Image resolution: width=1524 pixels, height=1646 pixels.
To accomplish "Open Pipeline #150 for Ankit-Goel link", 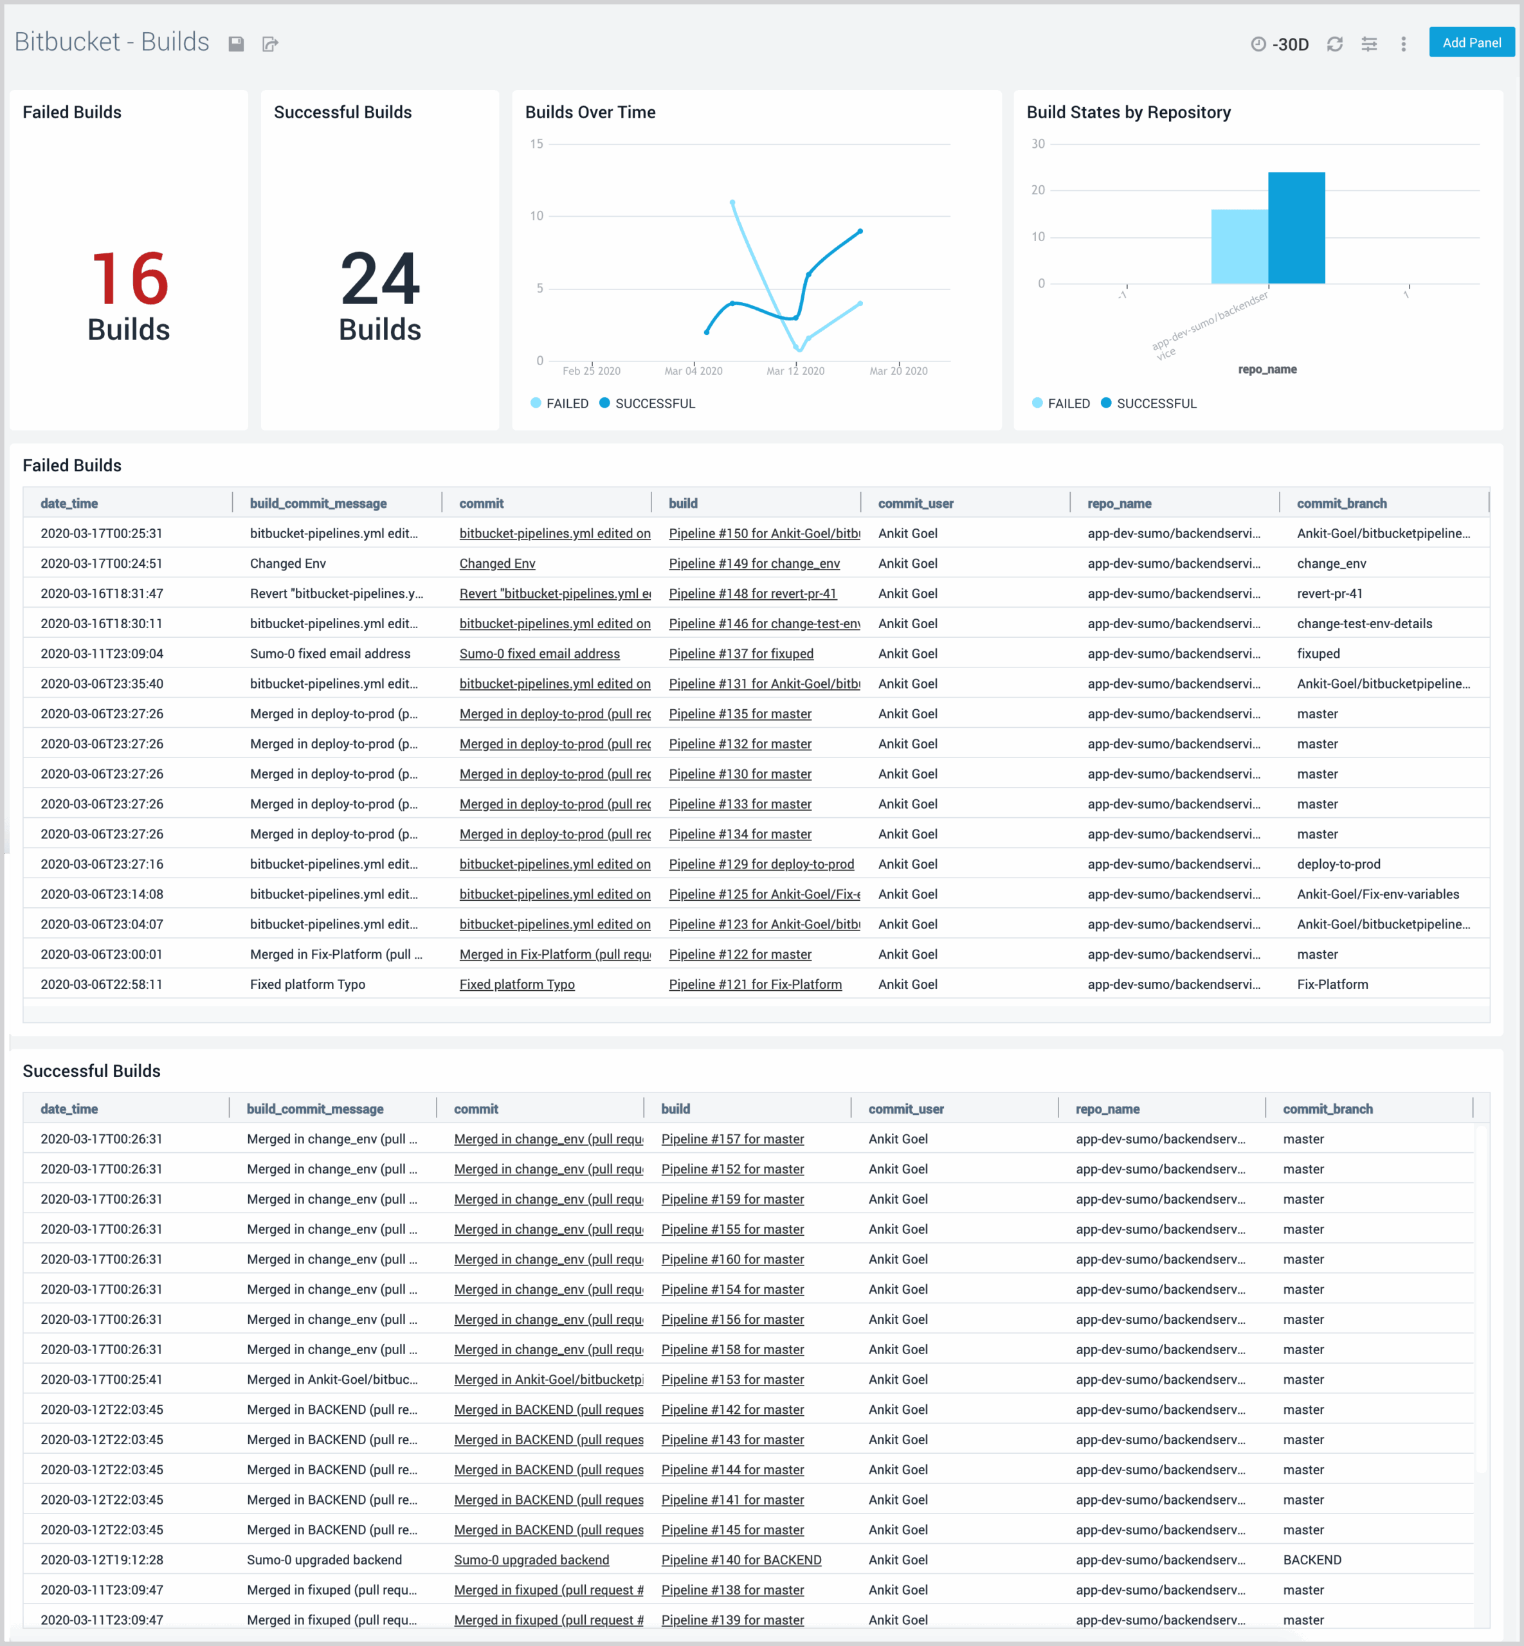I will tap(763, 534).
